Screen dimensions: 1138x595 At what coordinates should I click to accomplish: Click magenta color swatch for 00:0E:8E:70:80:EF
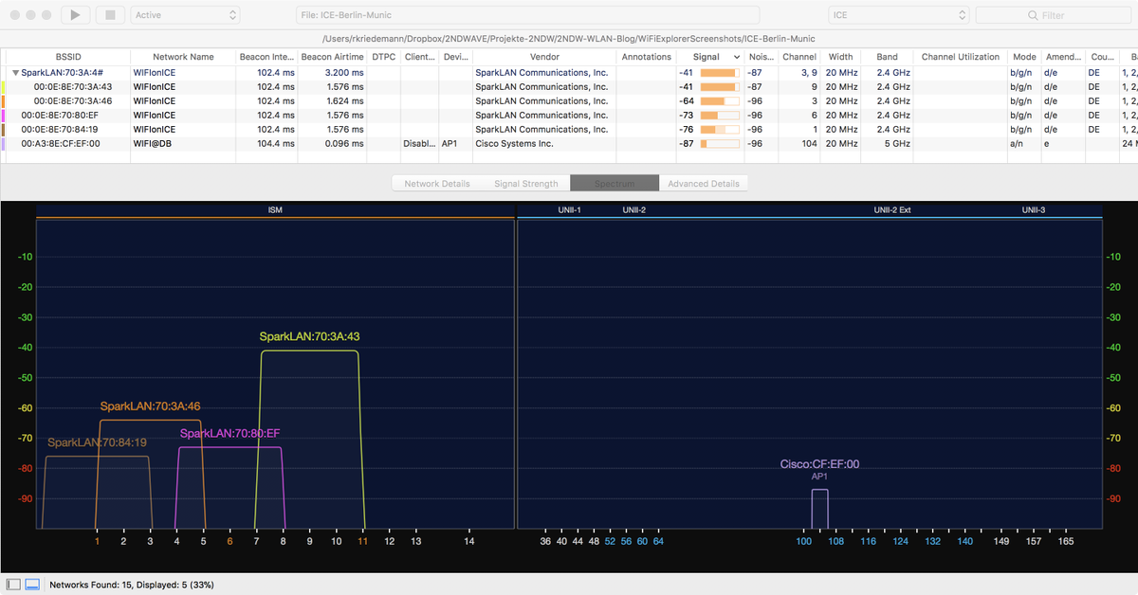pyautogui.click(x=4, y=115)
